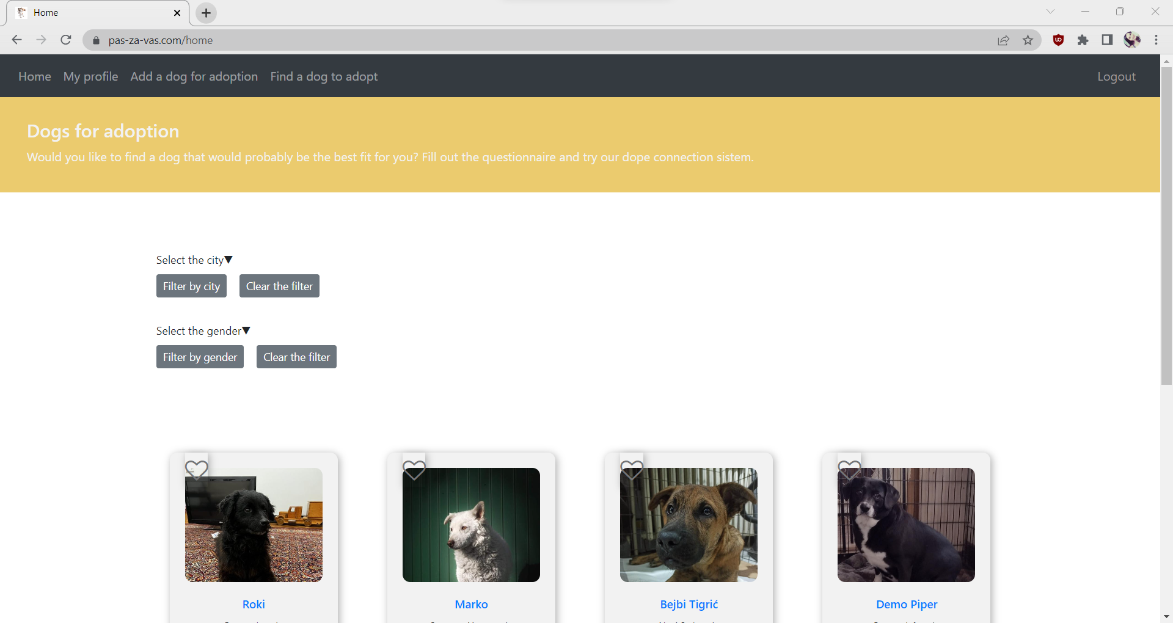Image resolution: width=1173 pixels, height=623 pixels.
Task: Click the Filter by city button
Action: coord(191,285)
